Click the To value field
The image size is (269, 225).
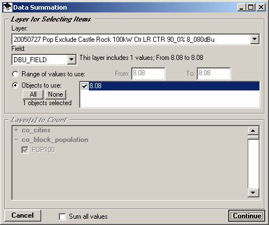tap(214, 73)
